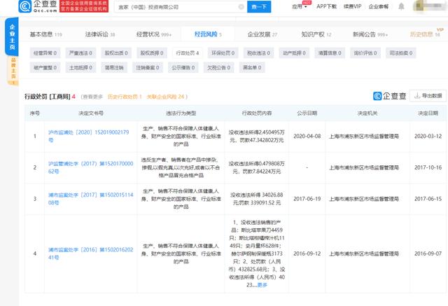This screenshot has height=306, width=448.
Task: Click the search field containing the company name
Action: pyautogui.click(x=181, y=7)
